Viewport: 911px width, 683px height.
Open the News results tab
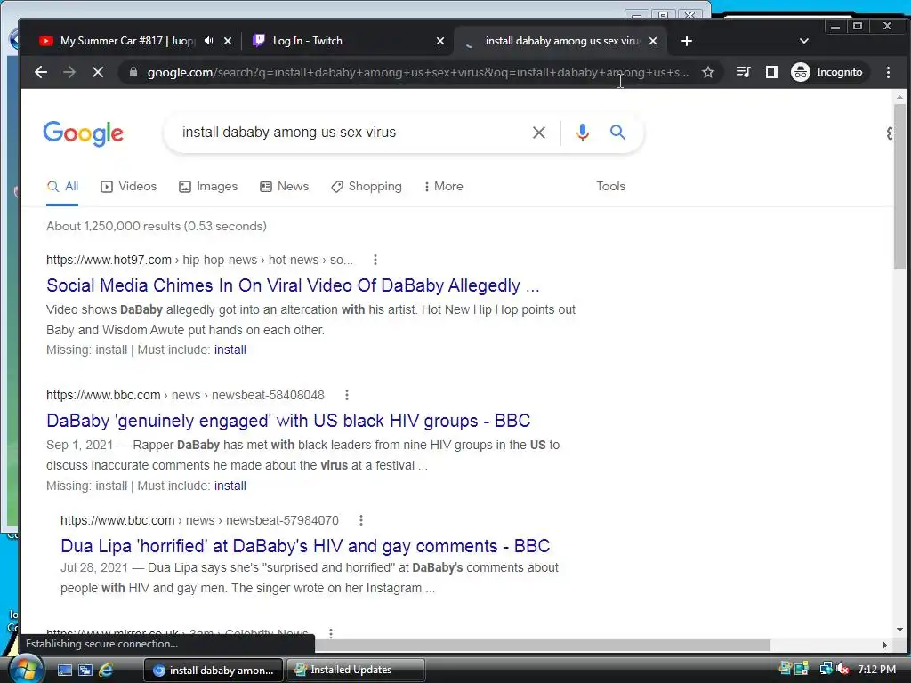pos(284,187)
